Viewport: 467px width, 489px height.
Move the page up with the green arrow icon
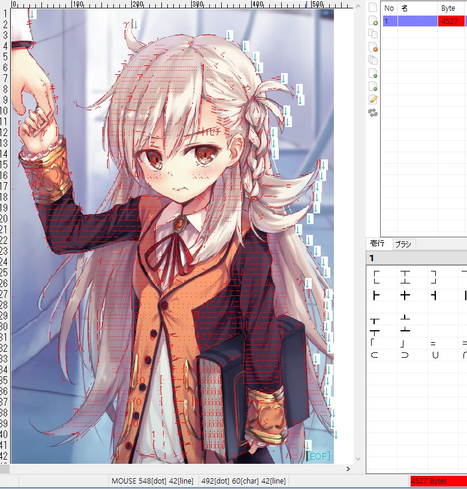[x=373, y=73]
